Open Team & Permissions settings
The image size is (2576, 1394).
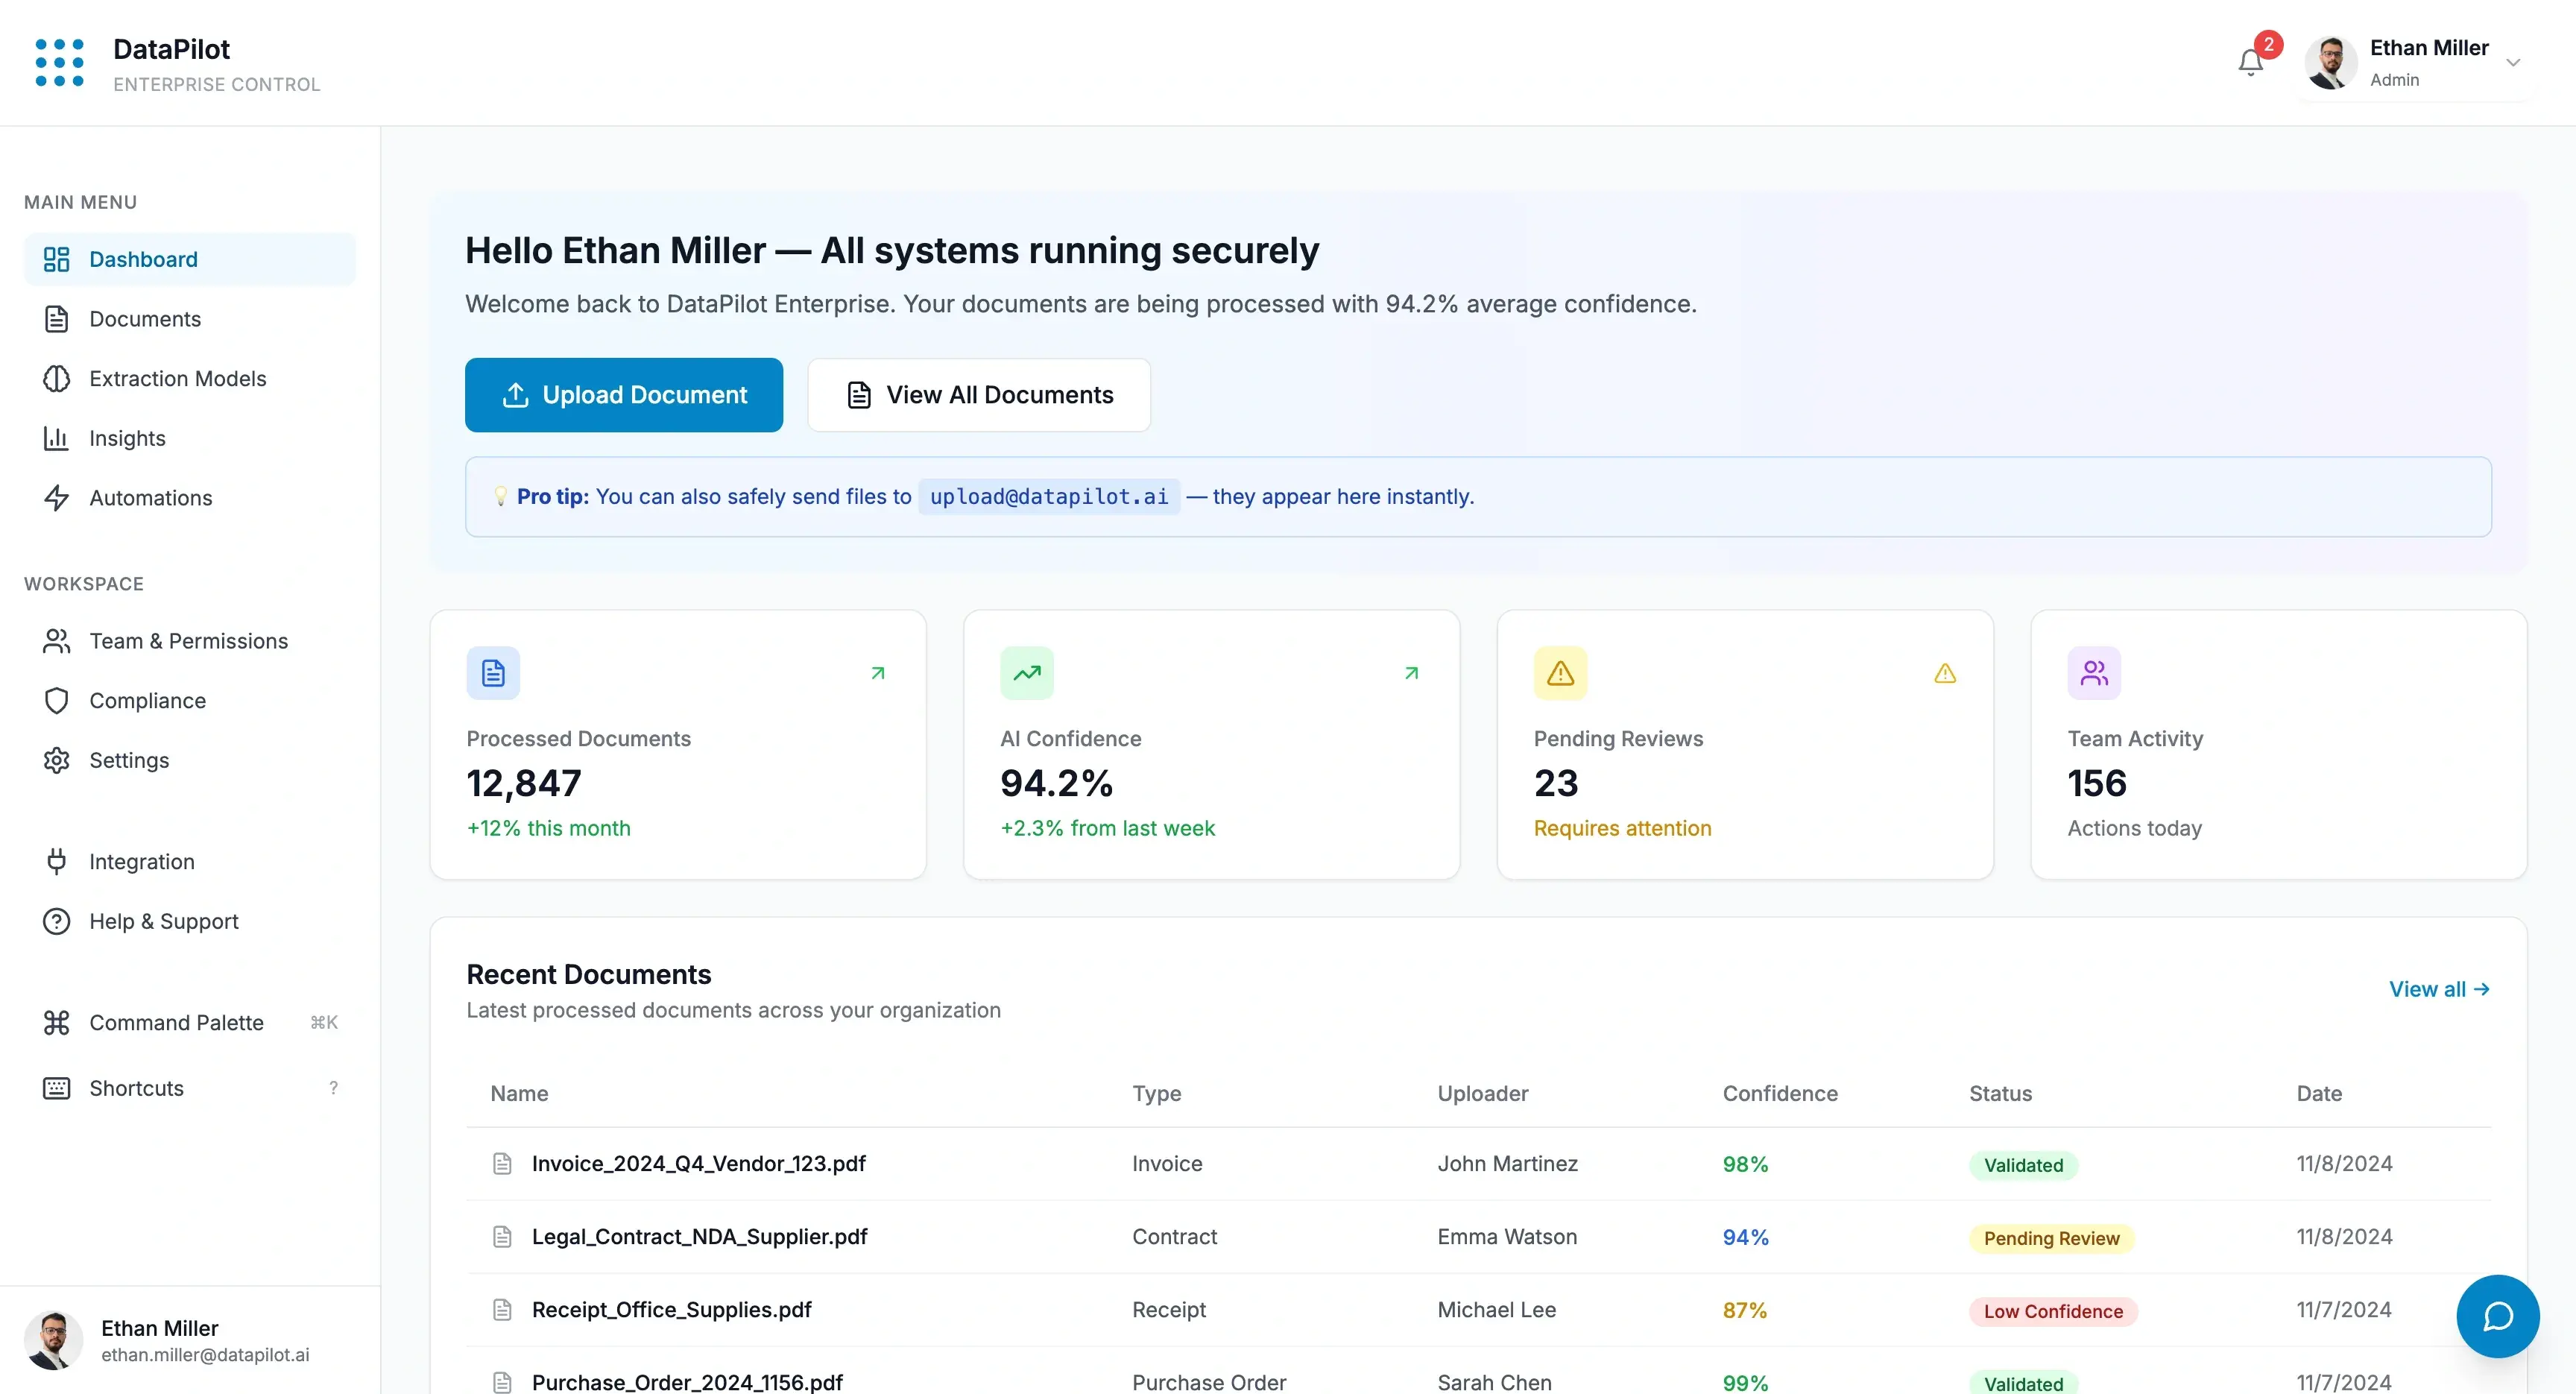click(x=188, y=641)
